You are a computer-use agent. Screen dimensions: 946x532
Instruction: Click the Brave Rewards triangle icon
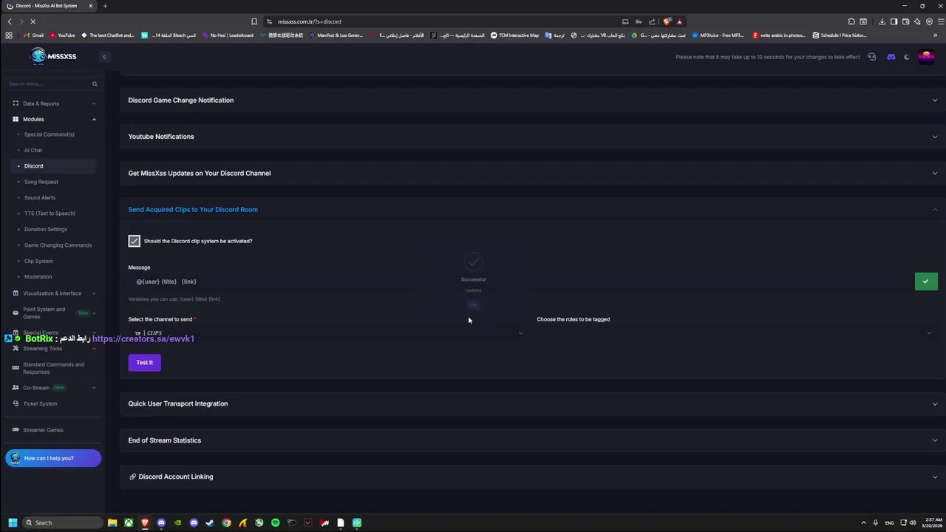click(x=679, y=21)
